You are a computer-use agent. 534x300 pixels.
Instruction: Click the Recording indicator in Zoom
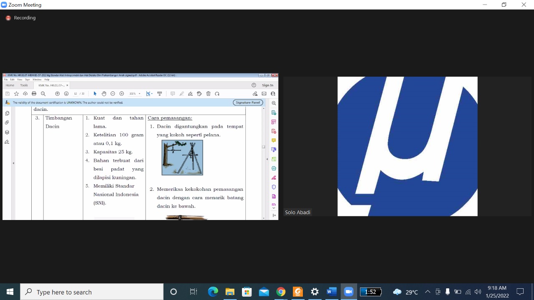[21, 18]
